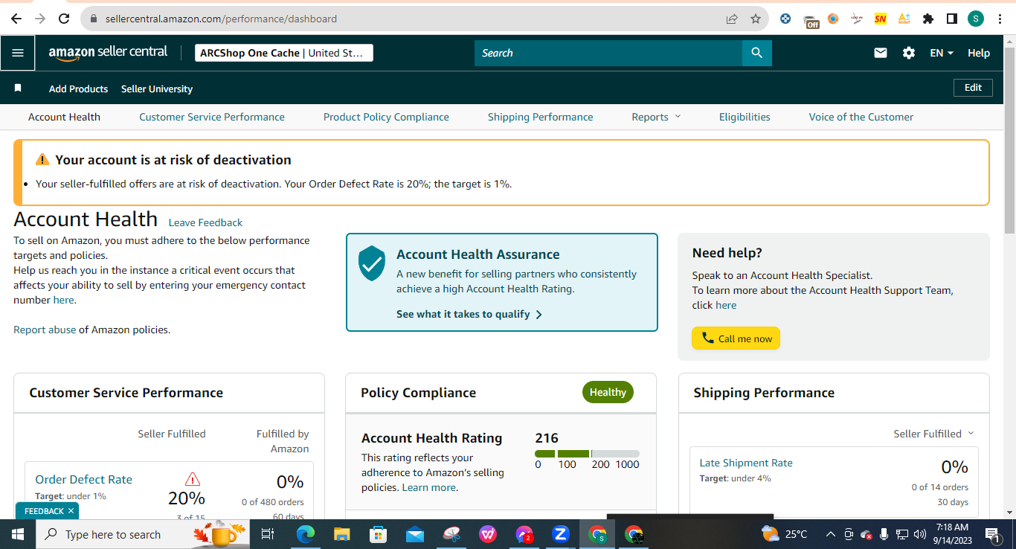Reload the page with the browser refresh button
1016x549 pixels.
point(64,19)
